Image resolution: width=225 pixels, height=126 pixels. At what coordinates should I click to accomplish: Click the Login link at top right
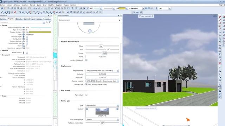[x=221, y=5]
